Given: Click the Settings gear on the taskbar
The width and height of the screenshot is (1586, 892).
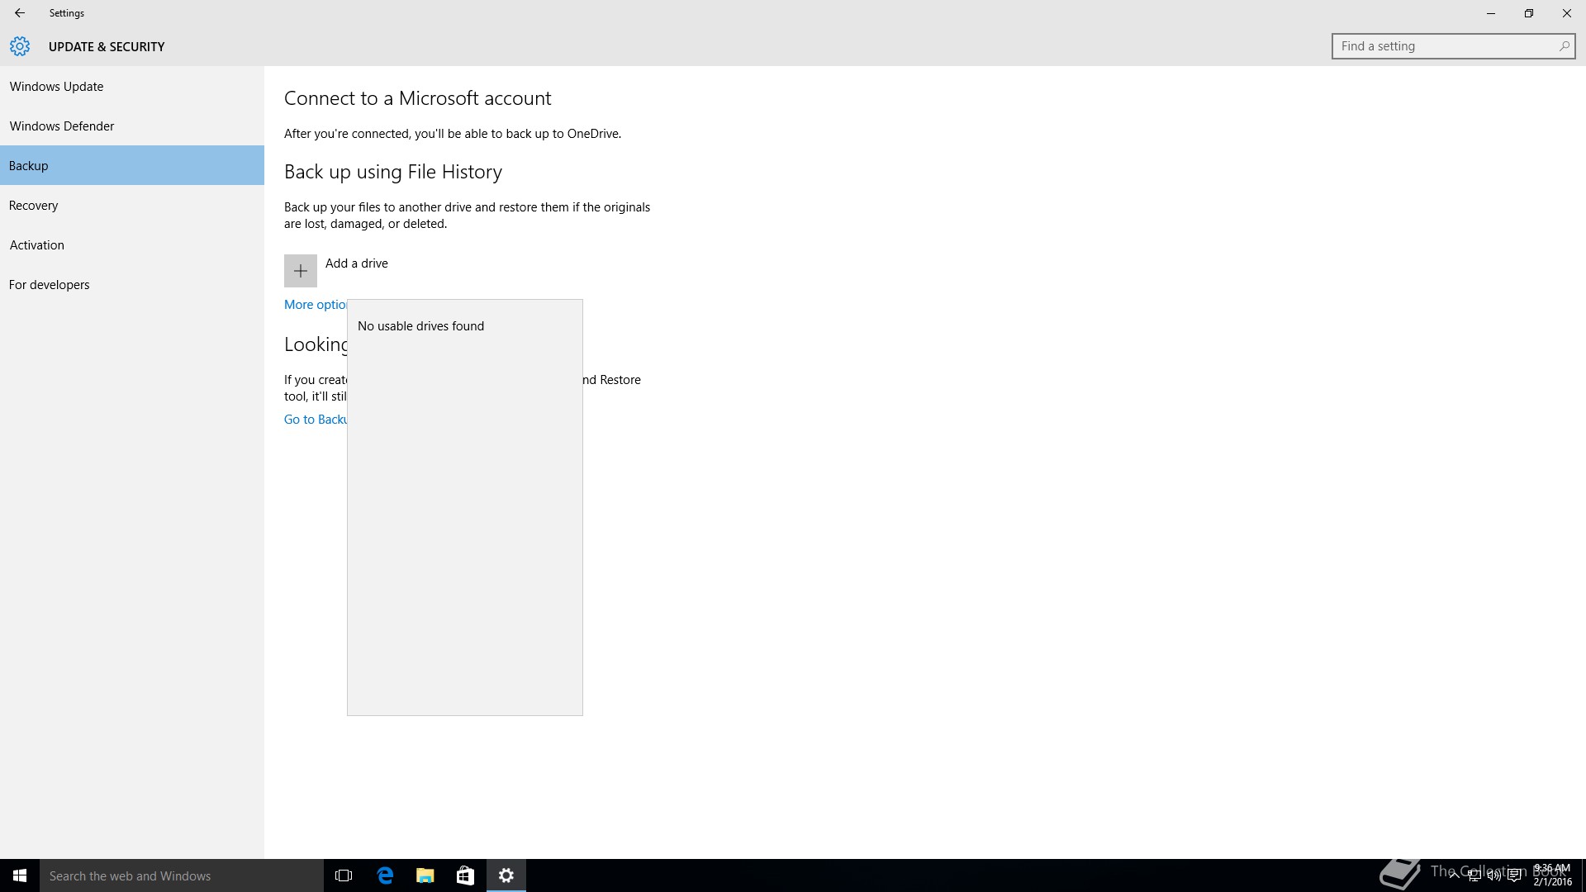Looking at the screenshot, I should click(506, 875).
